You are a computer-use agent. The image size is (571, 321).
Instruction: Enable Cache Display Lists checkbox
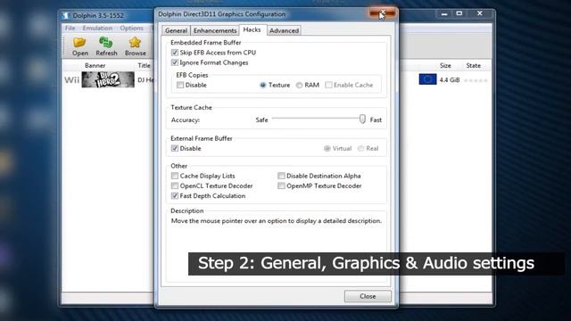tap(175, 176)
